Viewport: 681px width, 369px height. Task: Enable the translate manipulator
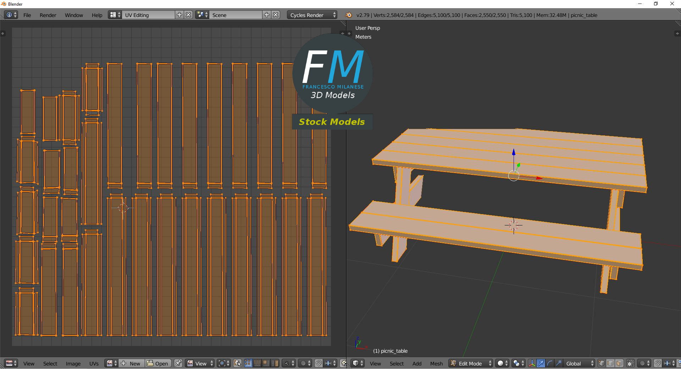(541, 363)
